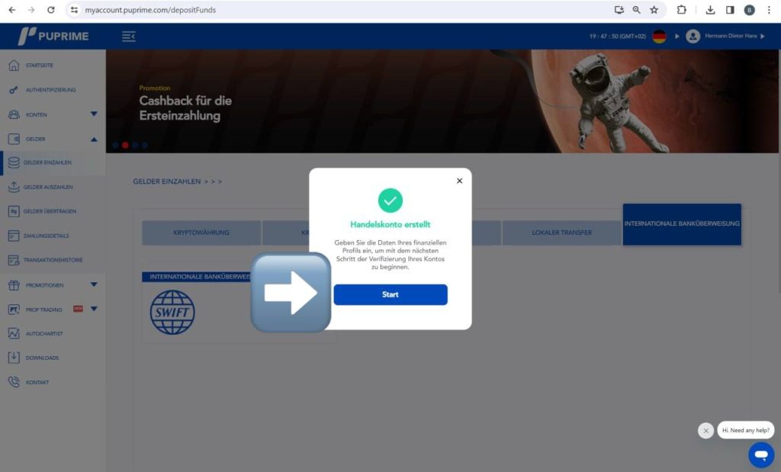Open the German flag language selector

pyautogui.click(x=659, y=37)
